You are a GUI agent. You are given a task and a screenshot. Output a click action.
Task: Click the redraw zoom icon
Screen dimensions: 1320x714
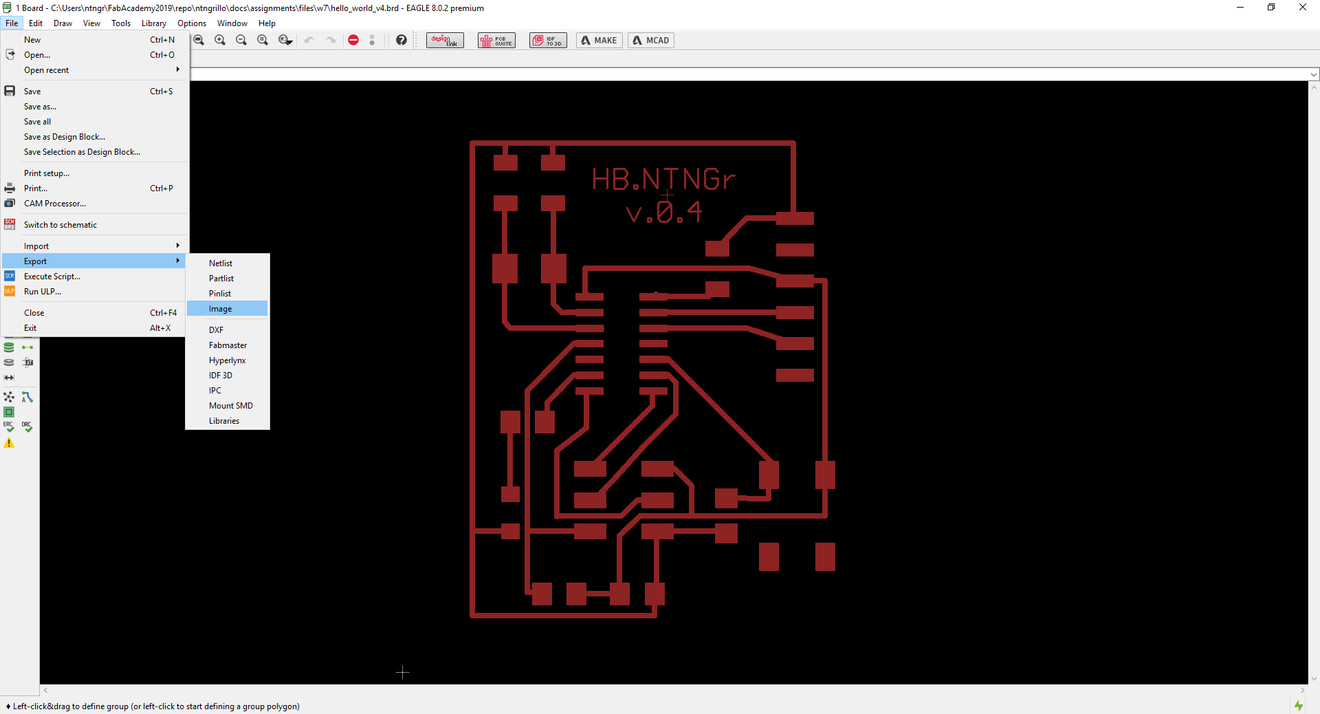click(x=263, y=40)
